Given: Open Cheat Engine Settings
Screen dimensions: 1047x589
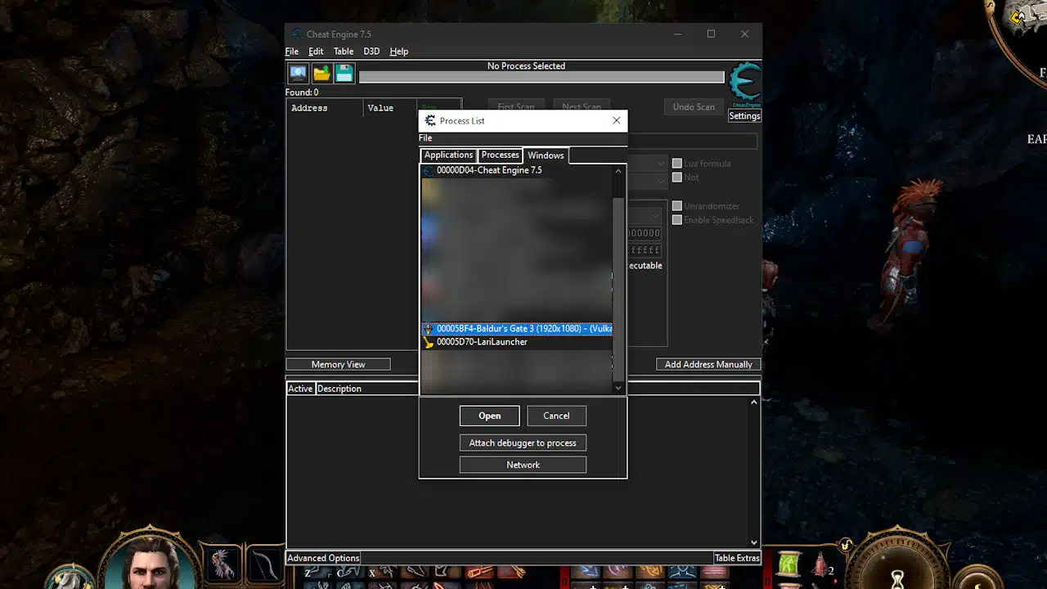Looking at the screenshot, I should tap(744, 116).
